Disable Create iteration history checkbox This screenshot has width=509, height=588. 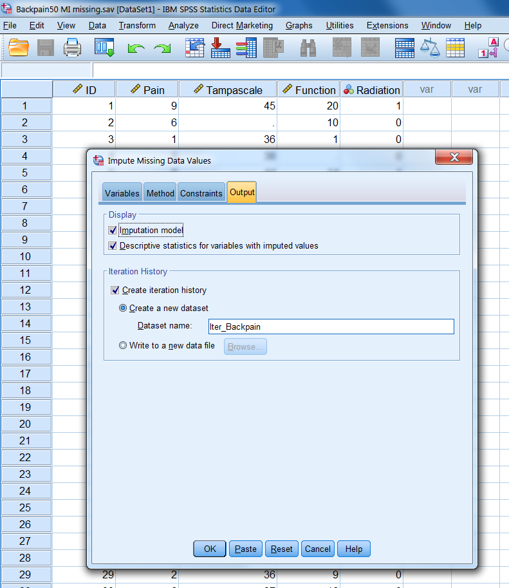116,290
